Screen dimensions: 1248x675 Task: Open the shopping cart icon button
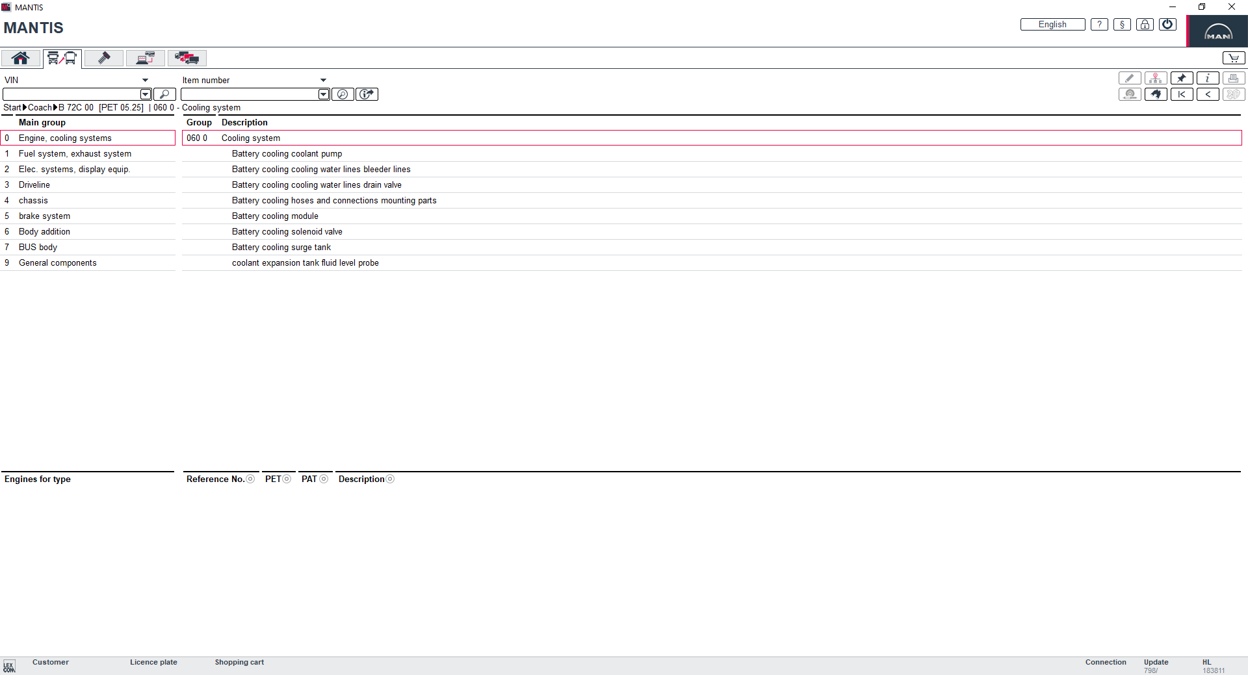point(1233,58)
